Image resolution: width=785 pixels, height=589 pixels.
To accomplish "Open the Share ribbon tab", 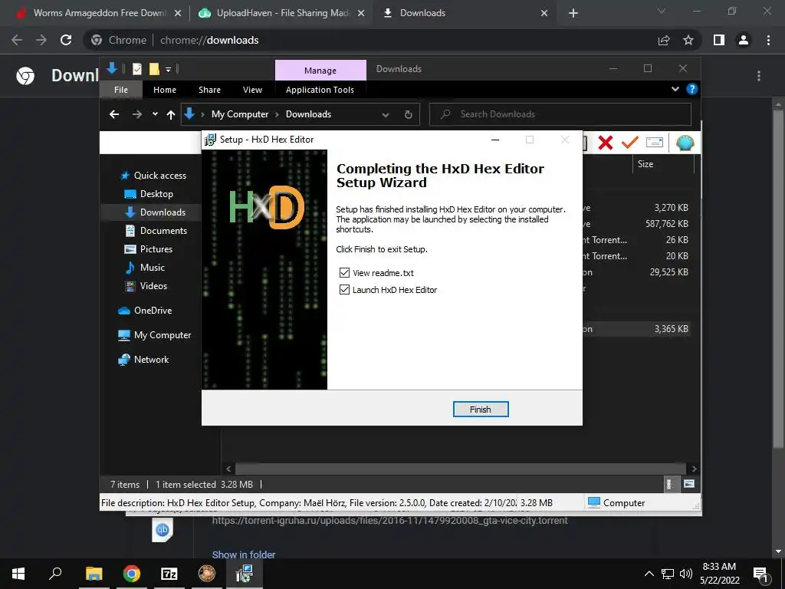I will 209,90.
